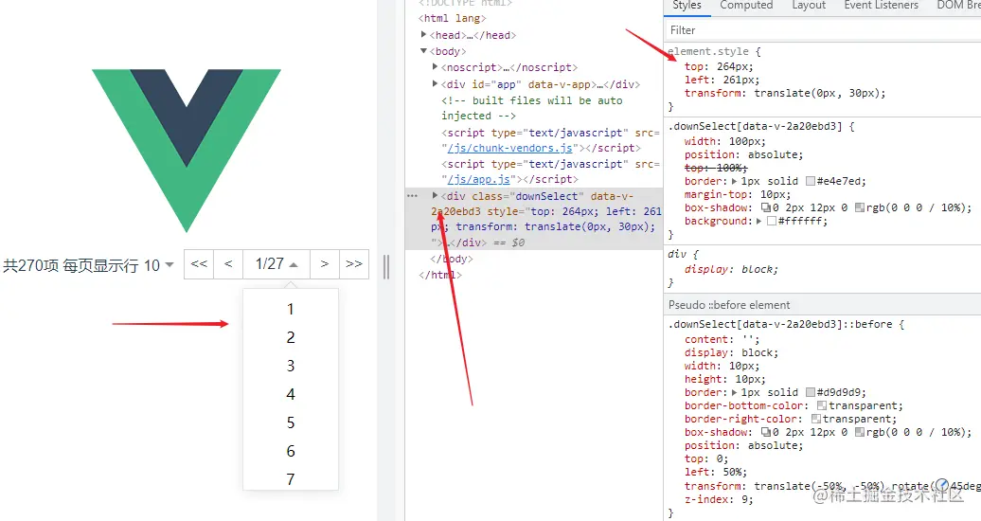This screenshot has width=981, height=521.
Task: Open the /js/chunk-vendors.js link
Action: pyautogui.click(x=509, y=149)
